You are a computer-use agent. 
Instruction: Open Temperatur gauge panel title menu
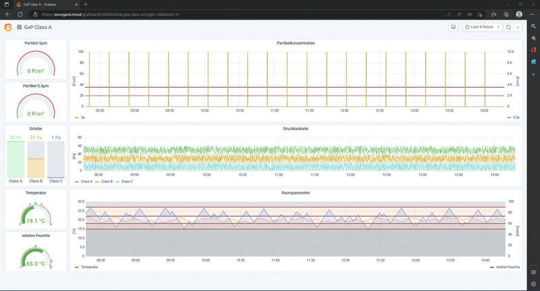click(x=36, y=193)
